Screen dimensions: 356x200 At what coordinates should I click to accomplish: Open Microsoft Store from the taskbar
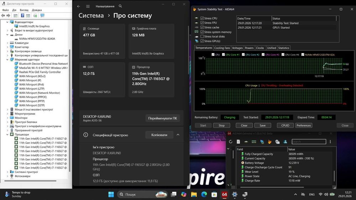(214, 194)
